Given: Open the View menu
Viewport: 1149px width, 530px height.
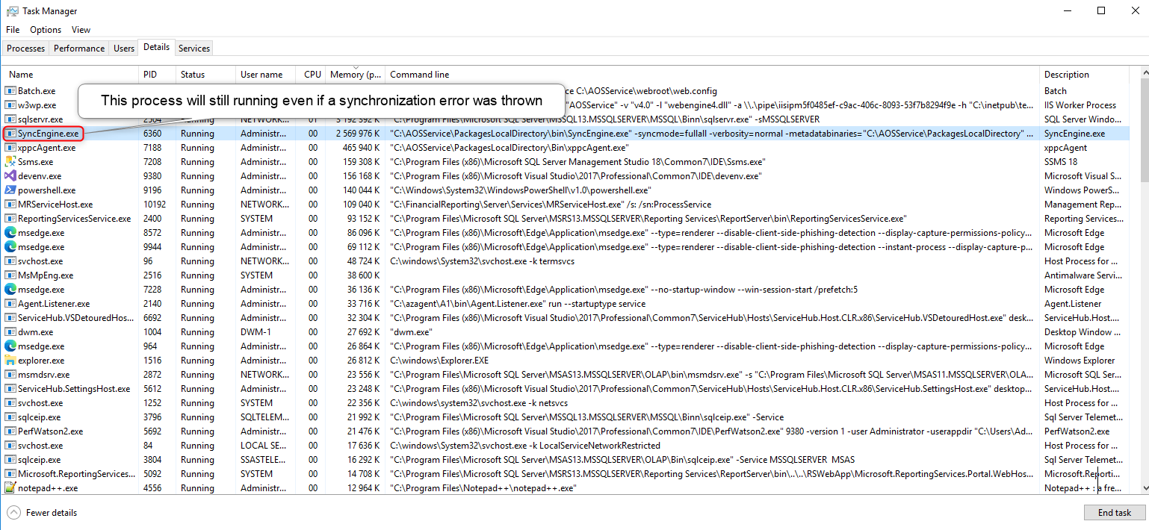Looking at the screenshot, I should point(81,29).
